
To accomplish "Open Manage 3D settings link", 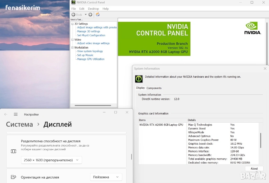I will pos(89,31).
